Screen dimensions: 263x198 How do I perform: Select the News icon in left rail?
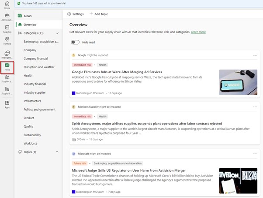7,65
